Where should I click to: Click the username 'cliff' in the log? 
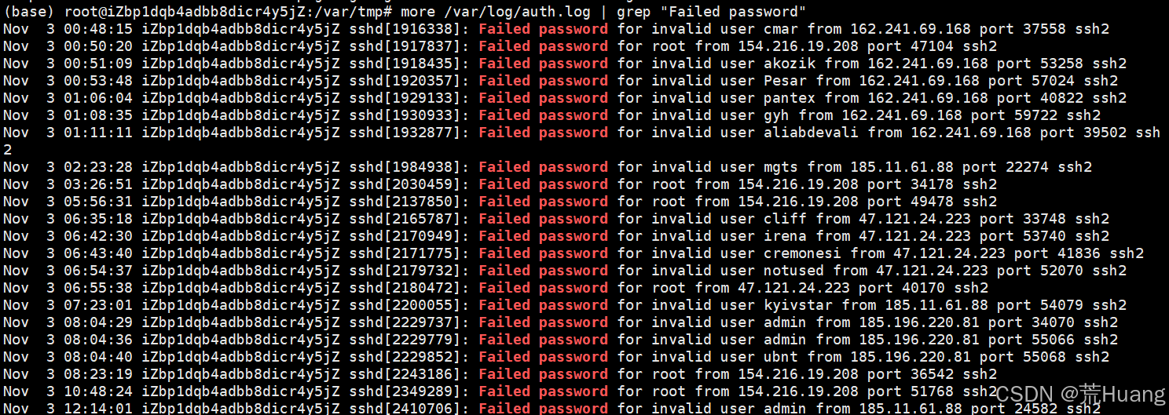click(x=785, y=219)
